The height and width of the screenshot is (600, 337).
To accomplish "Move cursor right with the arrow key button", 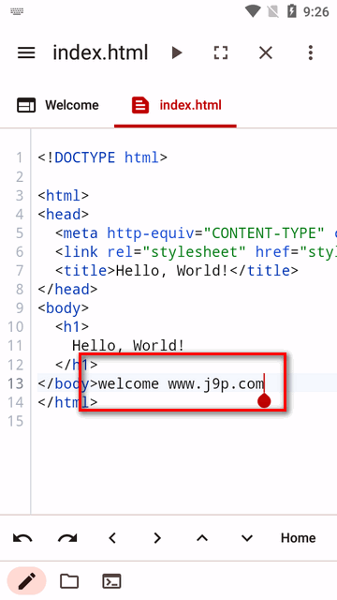I will tap(157, 538).
